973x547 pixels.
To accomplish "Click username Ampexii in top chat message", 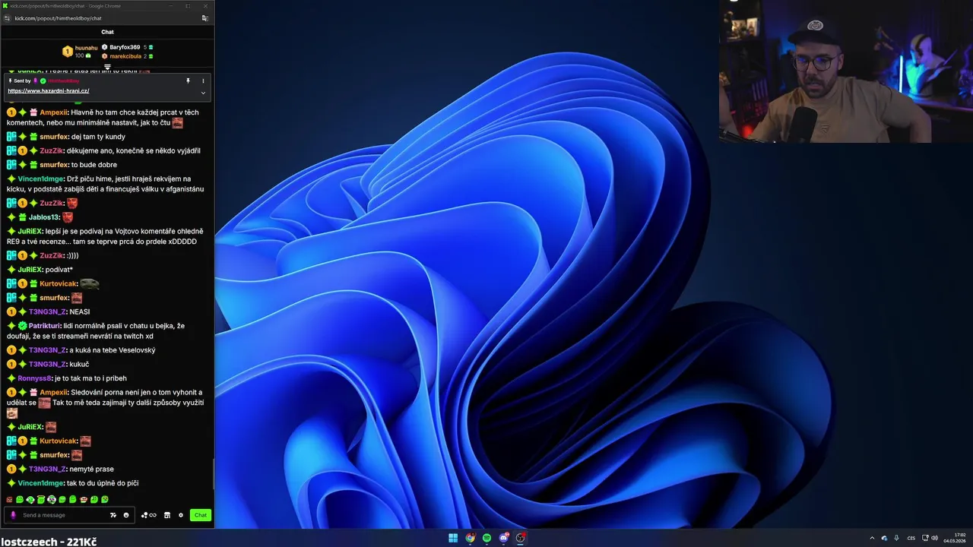I will 53,112.
